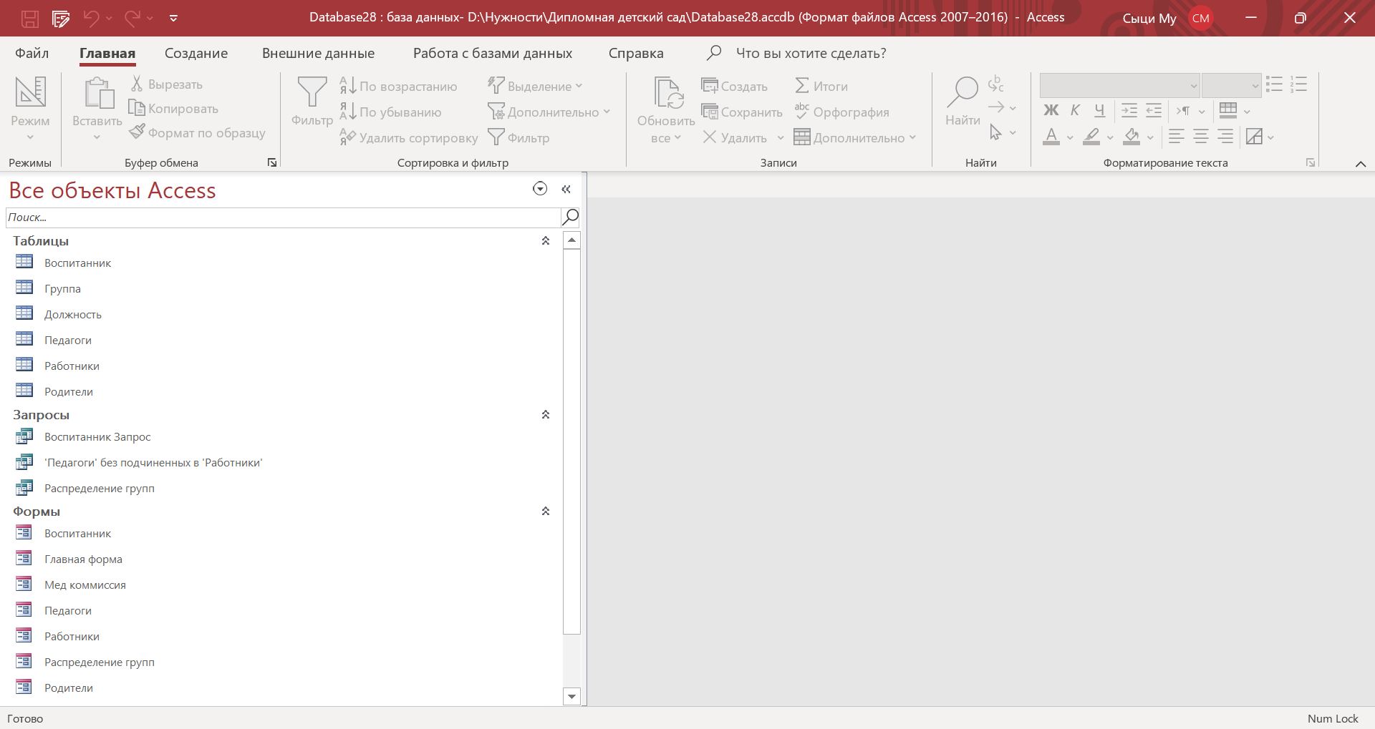The width and height of the screenshot is (1375, 729).
Task: Click the Refresh All records icon
Action: 666,94
